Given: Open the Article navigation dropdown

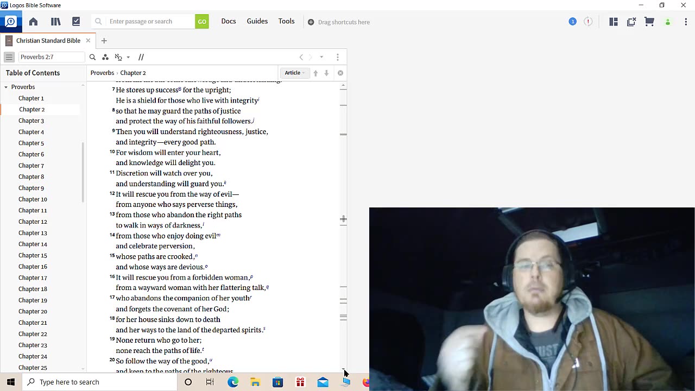Looking at the screenshot, I should click(295, 73).
